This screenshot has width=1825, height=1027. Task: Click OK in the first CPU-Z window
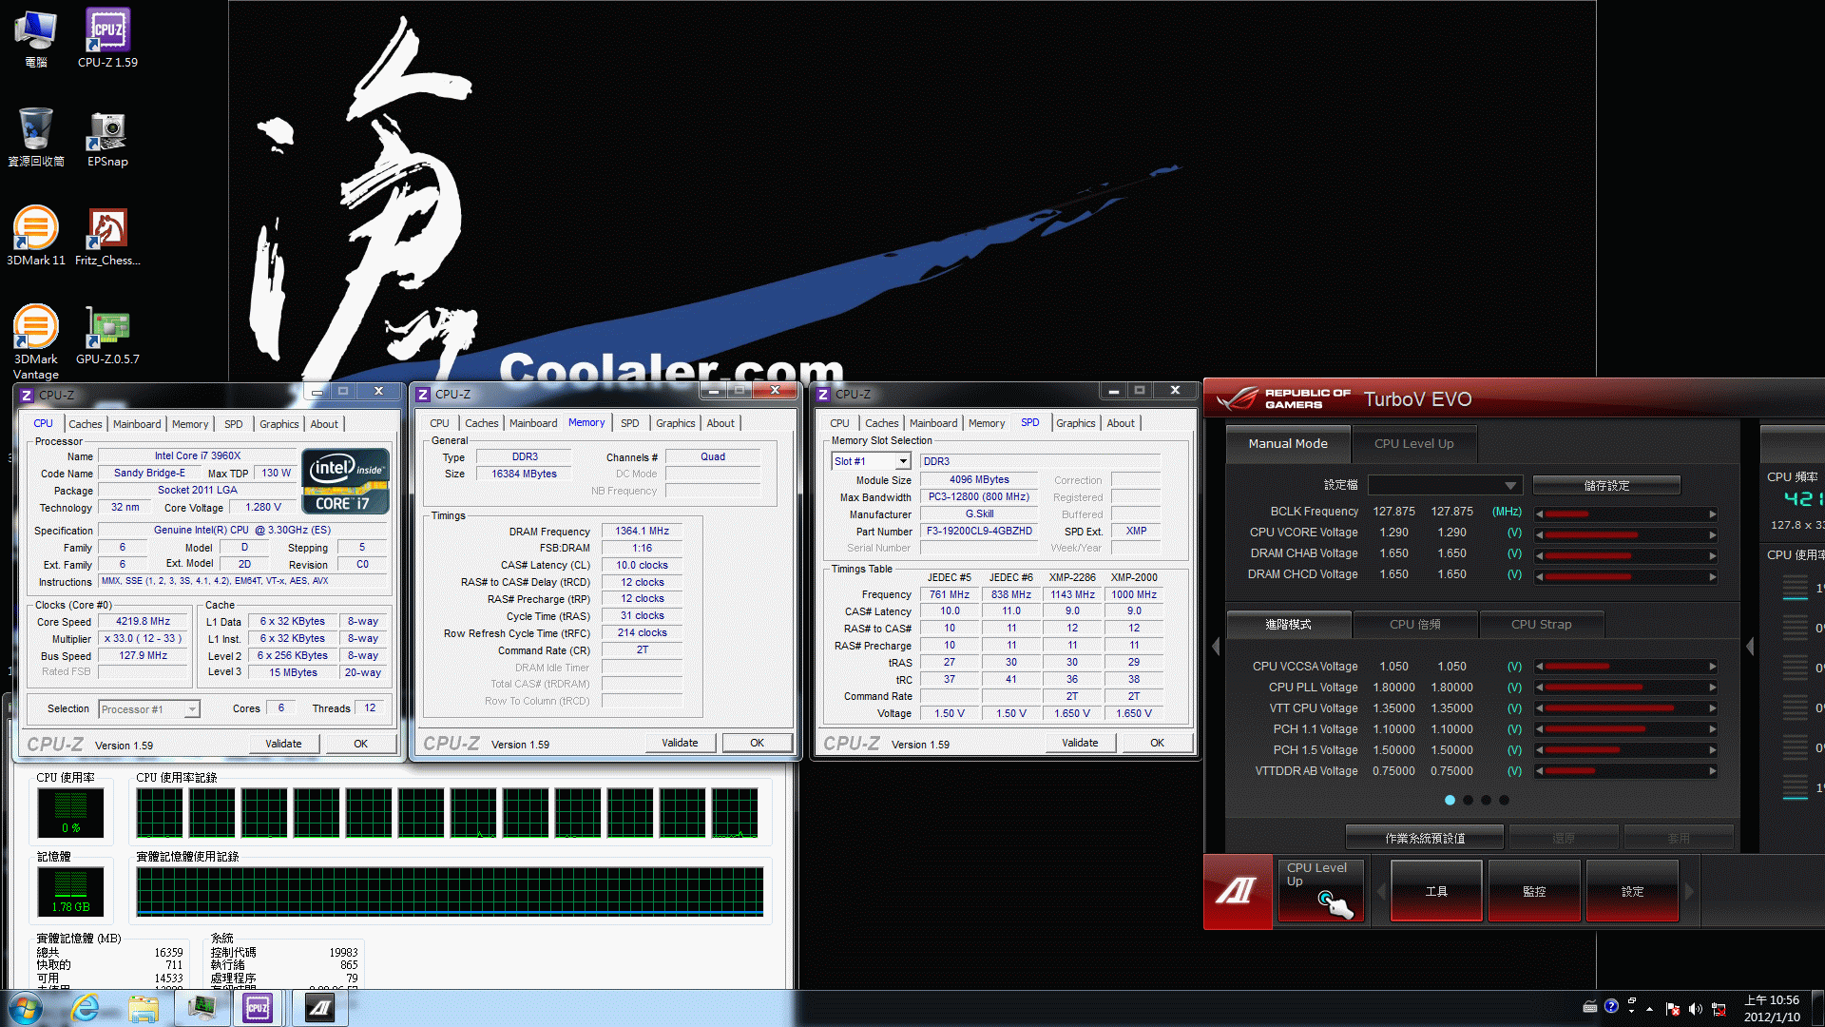coord(360,744)
